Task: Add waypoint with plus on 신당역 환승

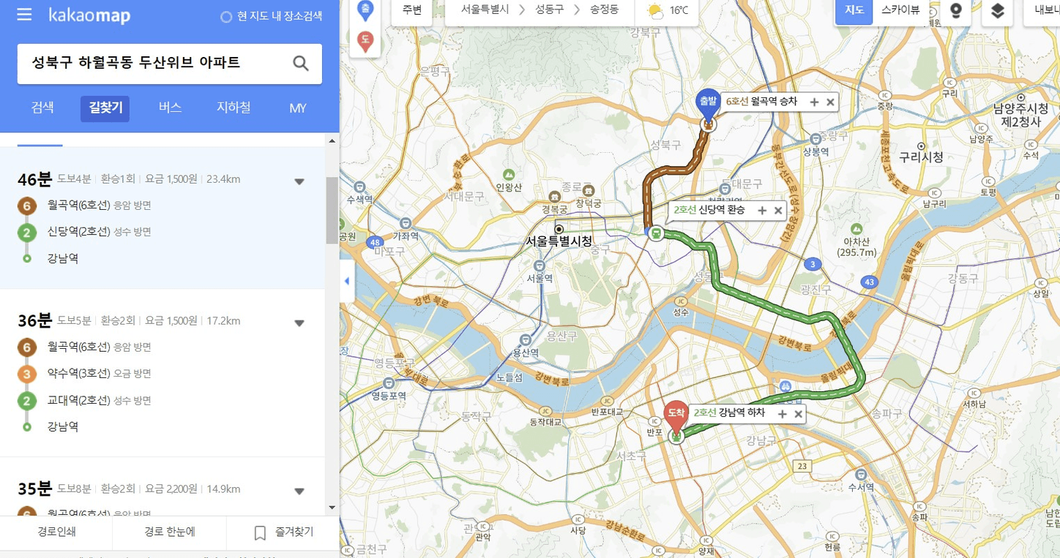Action: click(761, 211)
